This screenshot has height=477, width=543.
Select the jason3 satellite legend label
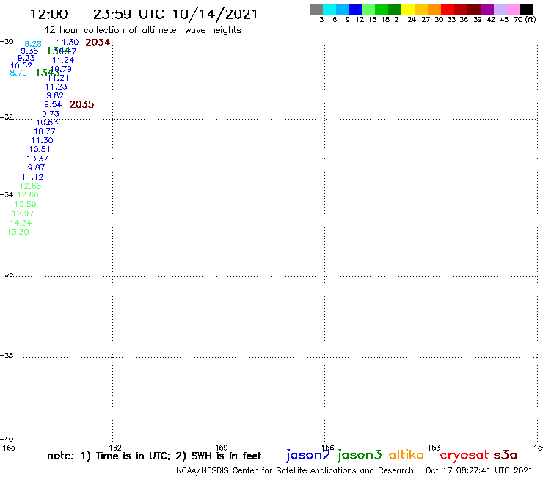(360, 455)
